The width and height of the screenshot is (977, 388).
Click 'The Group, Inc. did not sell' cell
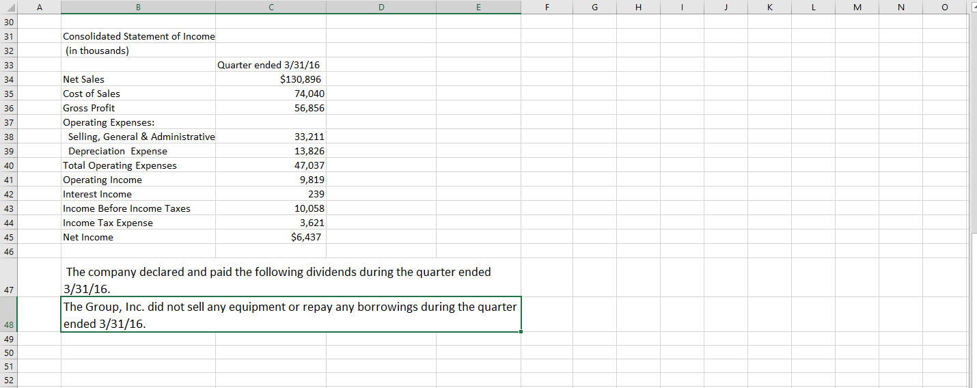tap(291, 314)
